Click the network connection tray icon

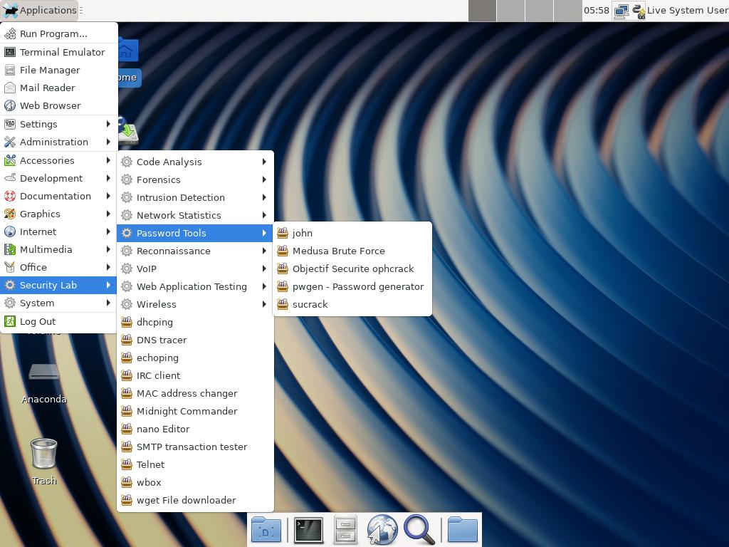point(621,11)
